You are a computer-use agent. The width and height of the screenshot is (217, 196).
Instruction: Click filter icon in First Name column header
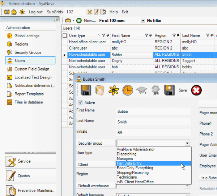(146, 35)
